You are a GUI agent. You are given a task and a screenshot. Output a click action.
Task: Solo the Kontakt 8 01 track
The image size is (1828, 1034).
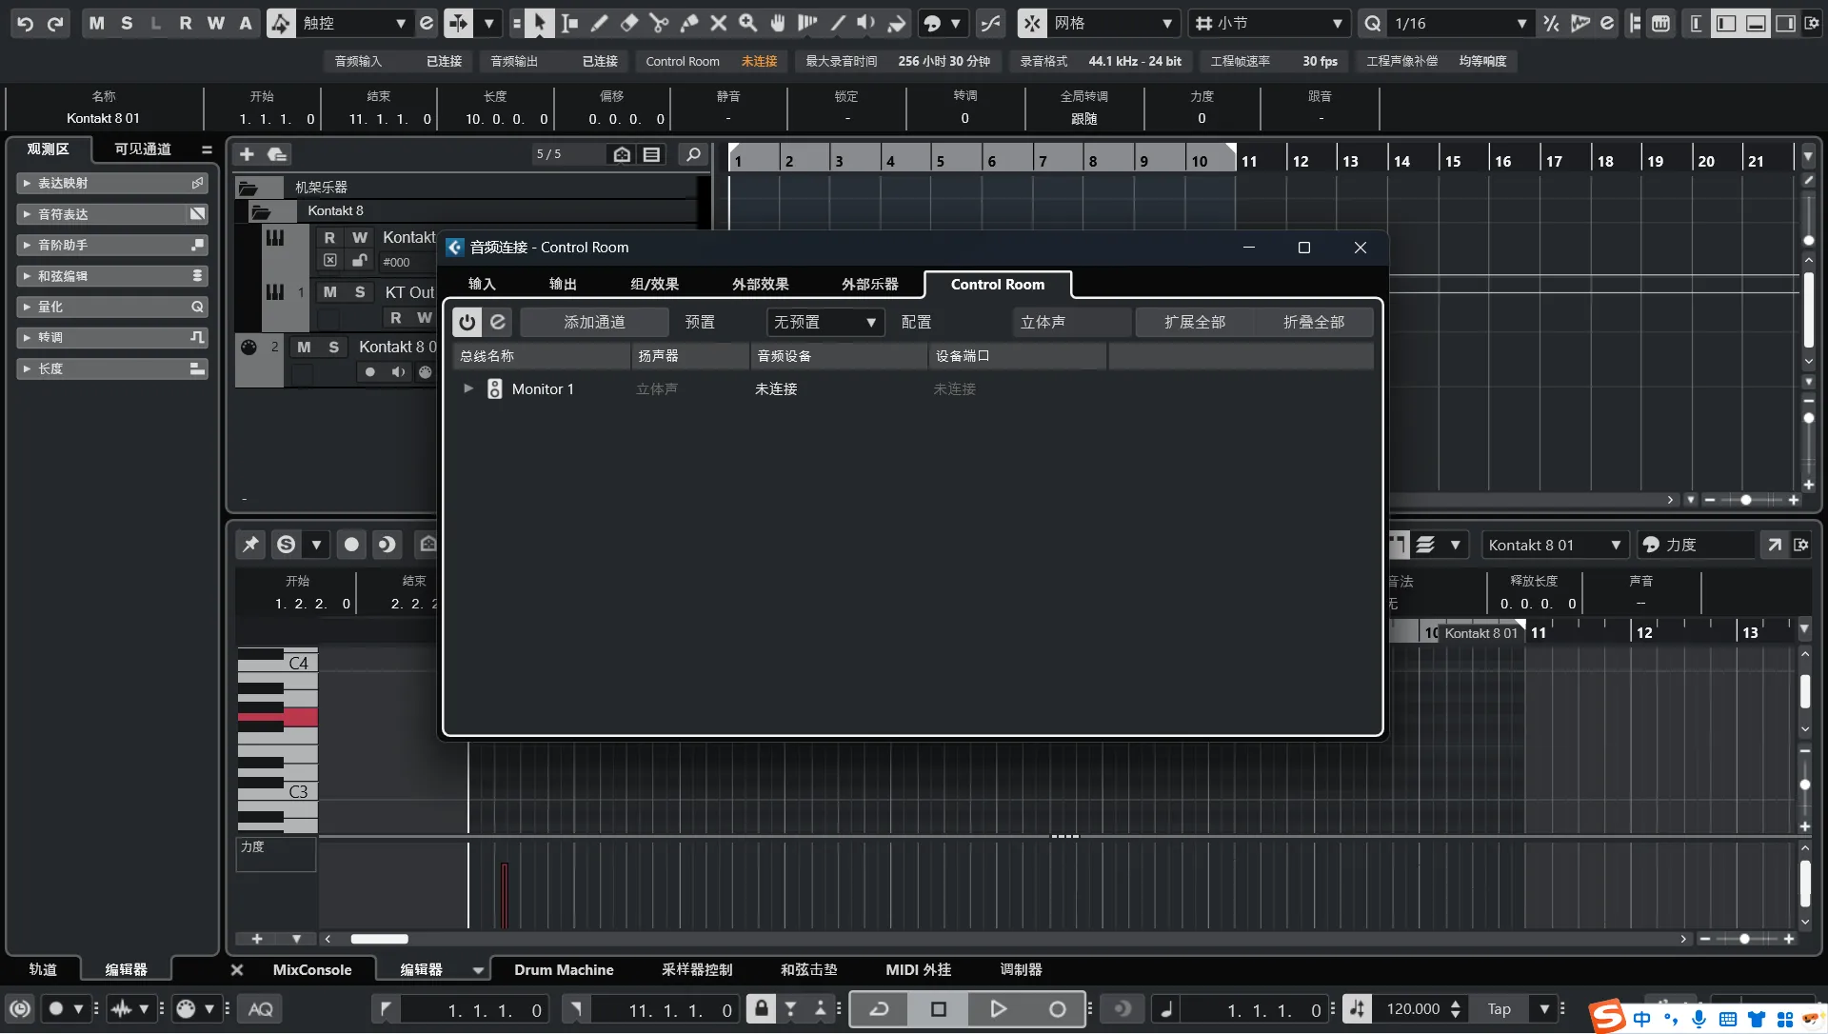pyautogui.click(x=333, y=347)
